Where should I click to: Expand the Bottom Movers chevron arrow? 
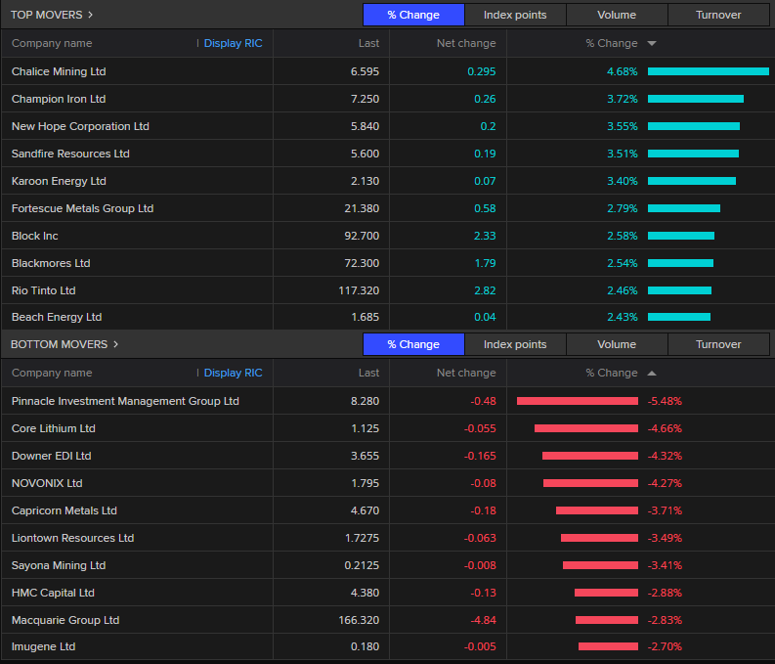pos(115,344)
